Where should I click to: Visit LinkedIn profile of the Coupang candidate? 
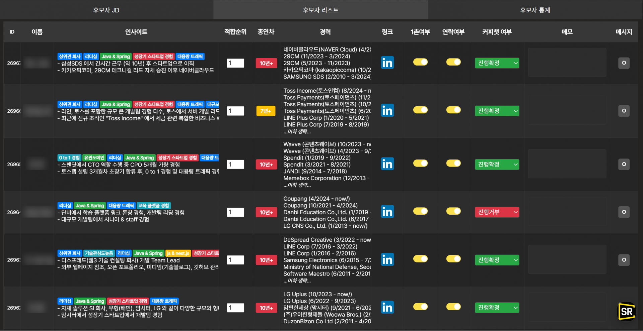pos(387,212)
